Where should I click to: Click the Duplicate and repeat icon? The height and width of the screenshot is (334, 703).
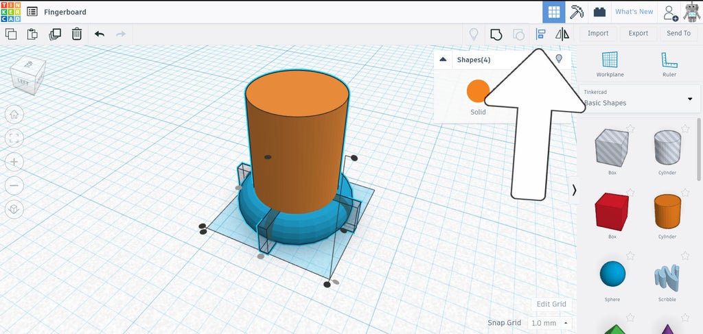pyautogui.click(x=55, y=34)
